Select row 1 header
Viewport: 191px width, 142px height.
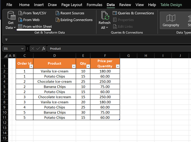tap(4, 63)
